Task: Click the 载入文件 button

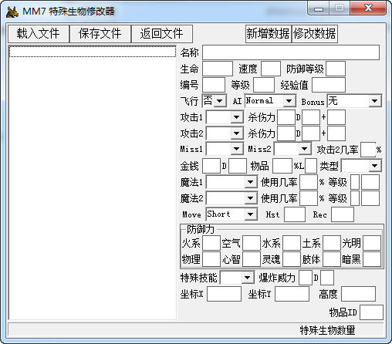Action: click(x=39, y=34)
